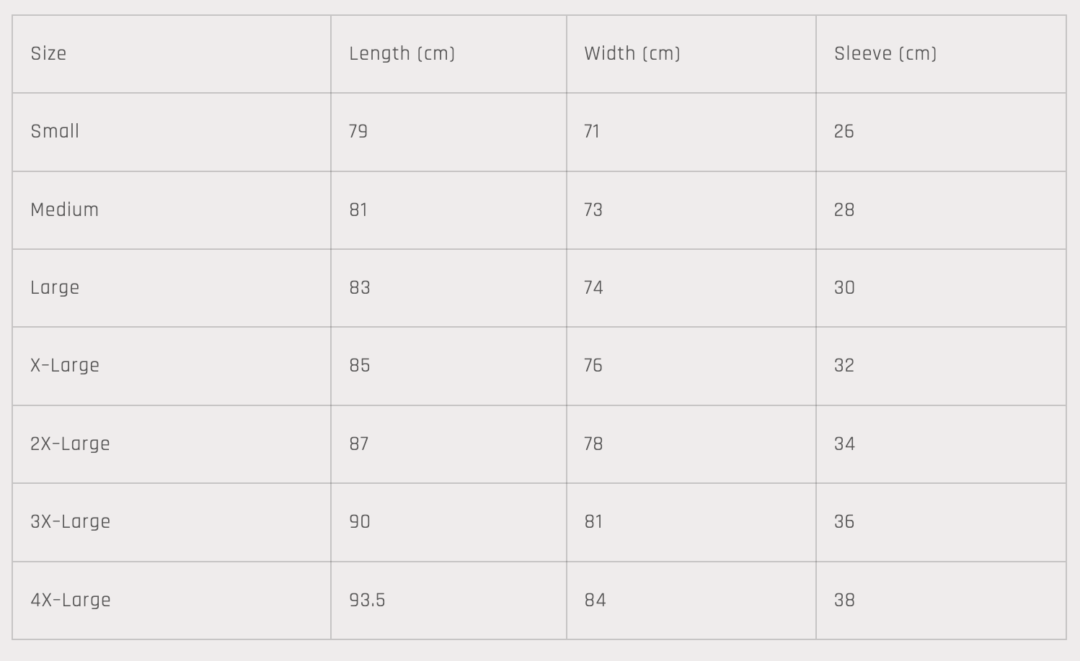The image size is (1080, 661).
Task: Select the 3X-Large size label
Action: point(70,522)
